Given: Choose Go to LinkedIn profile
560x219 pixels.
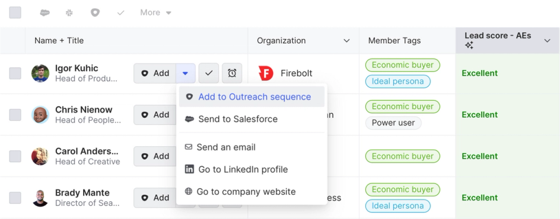Looking at the screenshot, I should (252, 169).
